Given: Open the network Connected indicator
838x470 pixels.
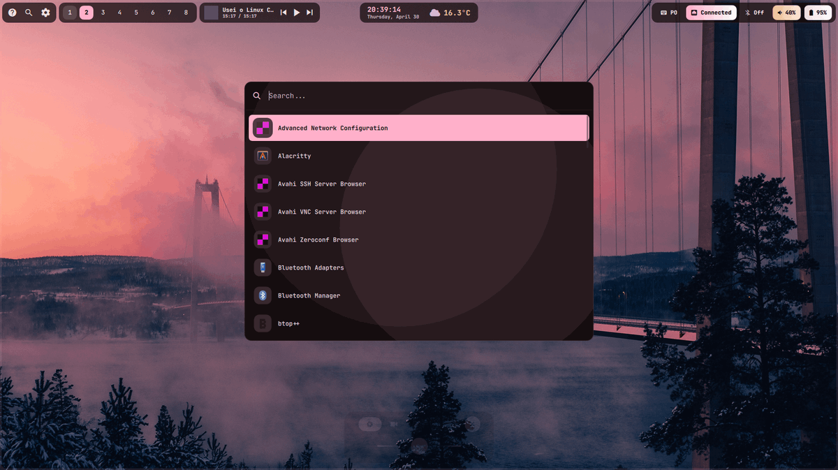Looking at the screenshot, I should pyautogui.click(x=711, y=13).
